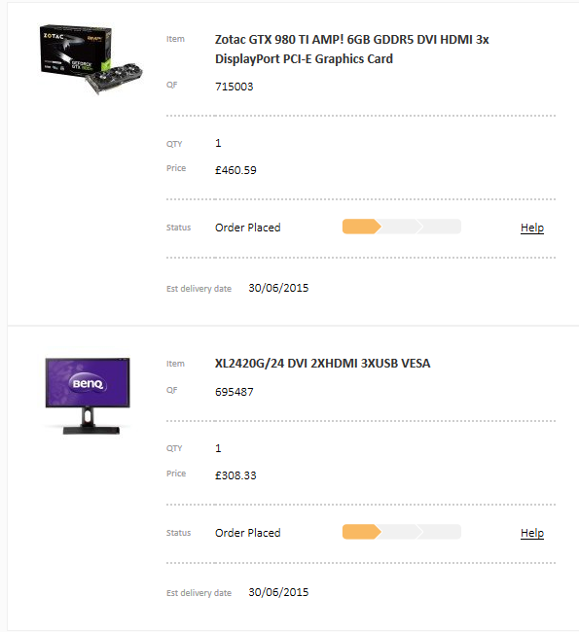Click the final progress step on BenQ order
Screen dimensions: 579x632
click(x=440, y=532)
